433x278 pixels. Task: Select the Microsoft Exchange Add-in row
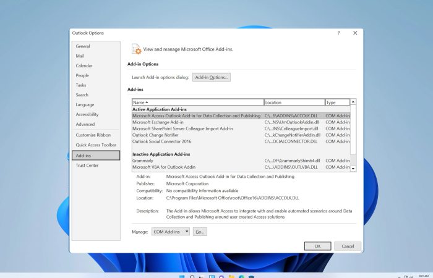pos(241,122)
